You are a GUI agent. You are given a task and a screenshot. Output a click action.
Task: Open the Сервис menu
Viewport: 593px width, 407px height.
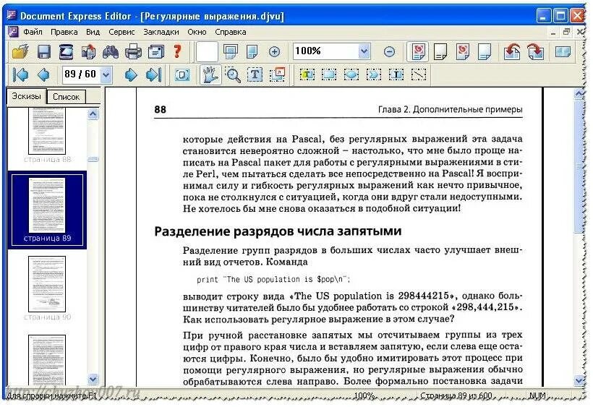point(121,32)
